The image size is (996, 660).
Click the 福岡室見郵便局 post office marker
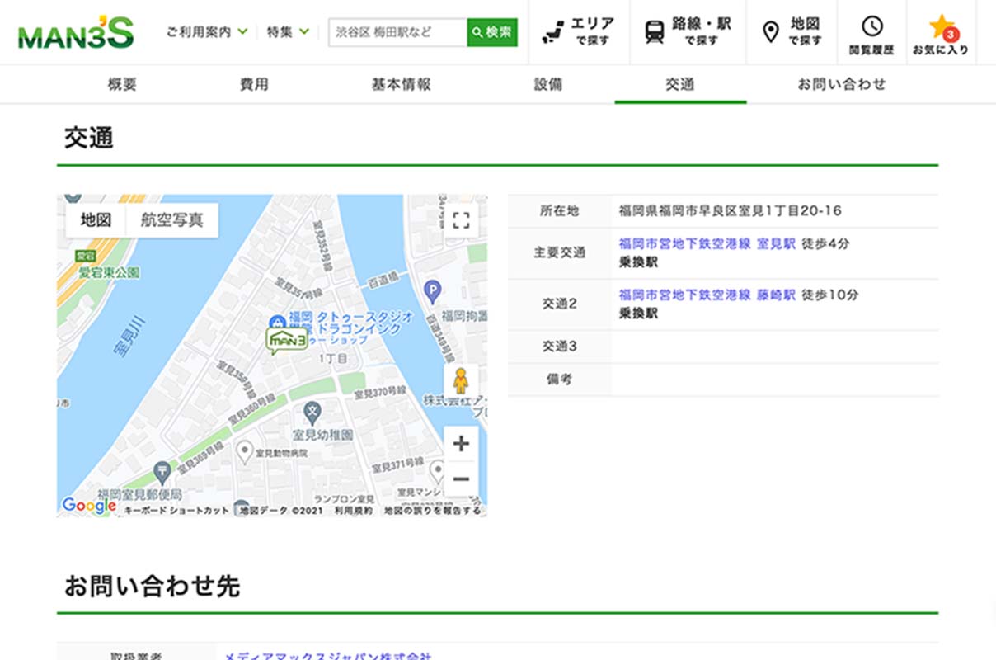(x=162, y=472)
